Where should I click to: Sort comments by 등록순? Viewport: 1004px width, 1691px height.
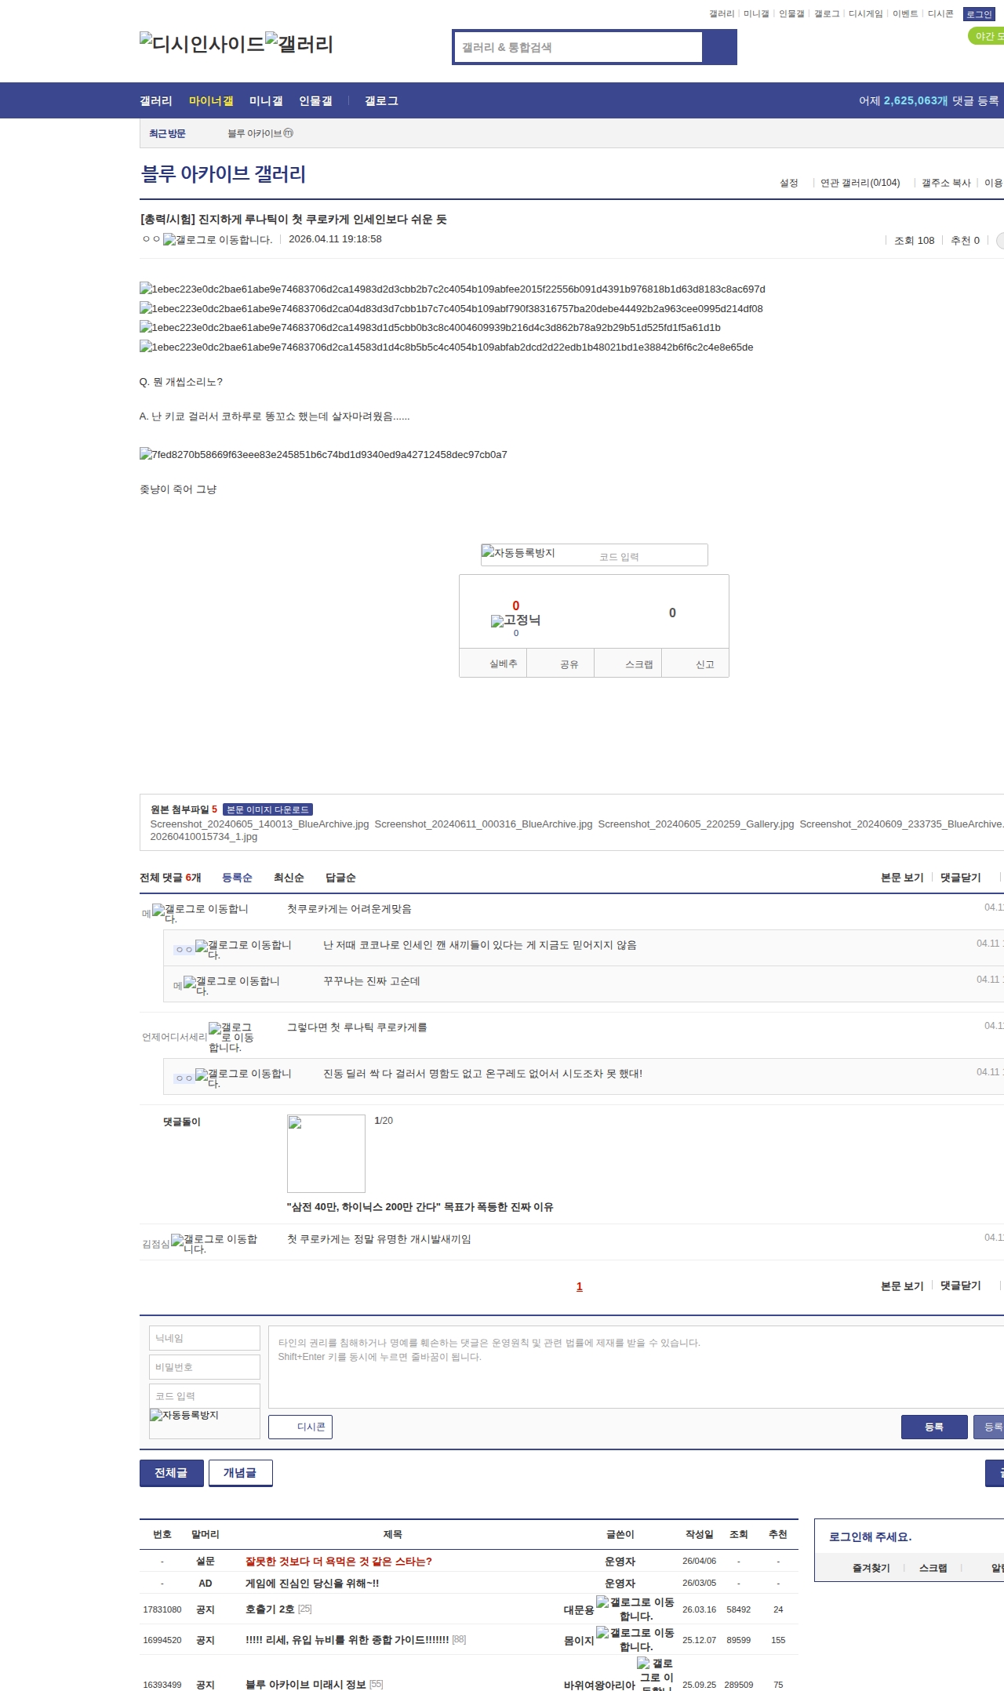coord(237,878)
